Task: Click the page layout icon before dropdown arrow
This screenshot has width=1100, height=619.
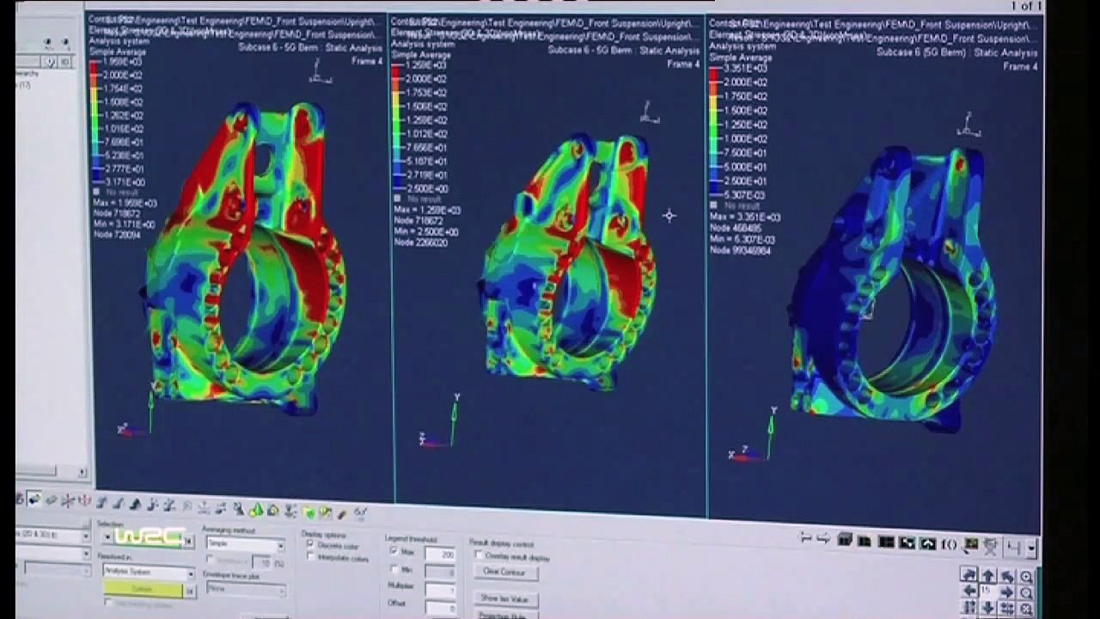Action: point(1013,548)
